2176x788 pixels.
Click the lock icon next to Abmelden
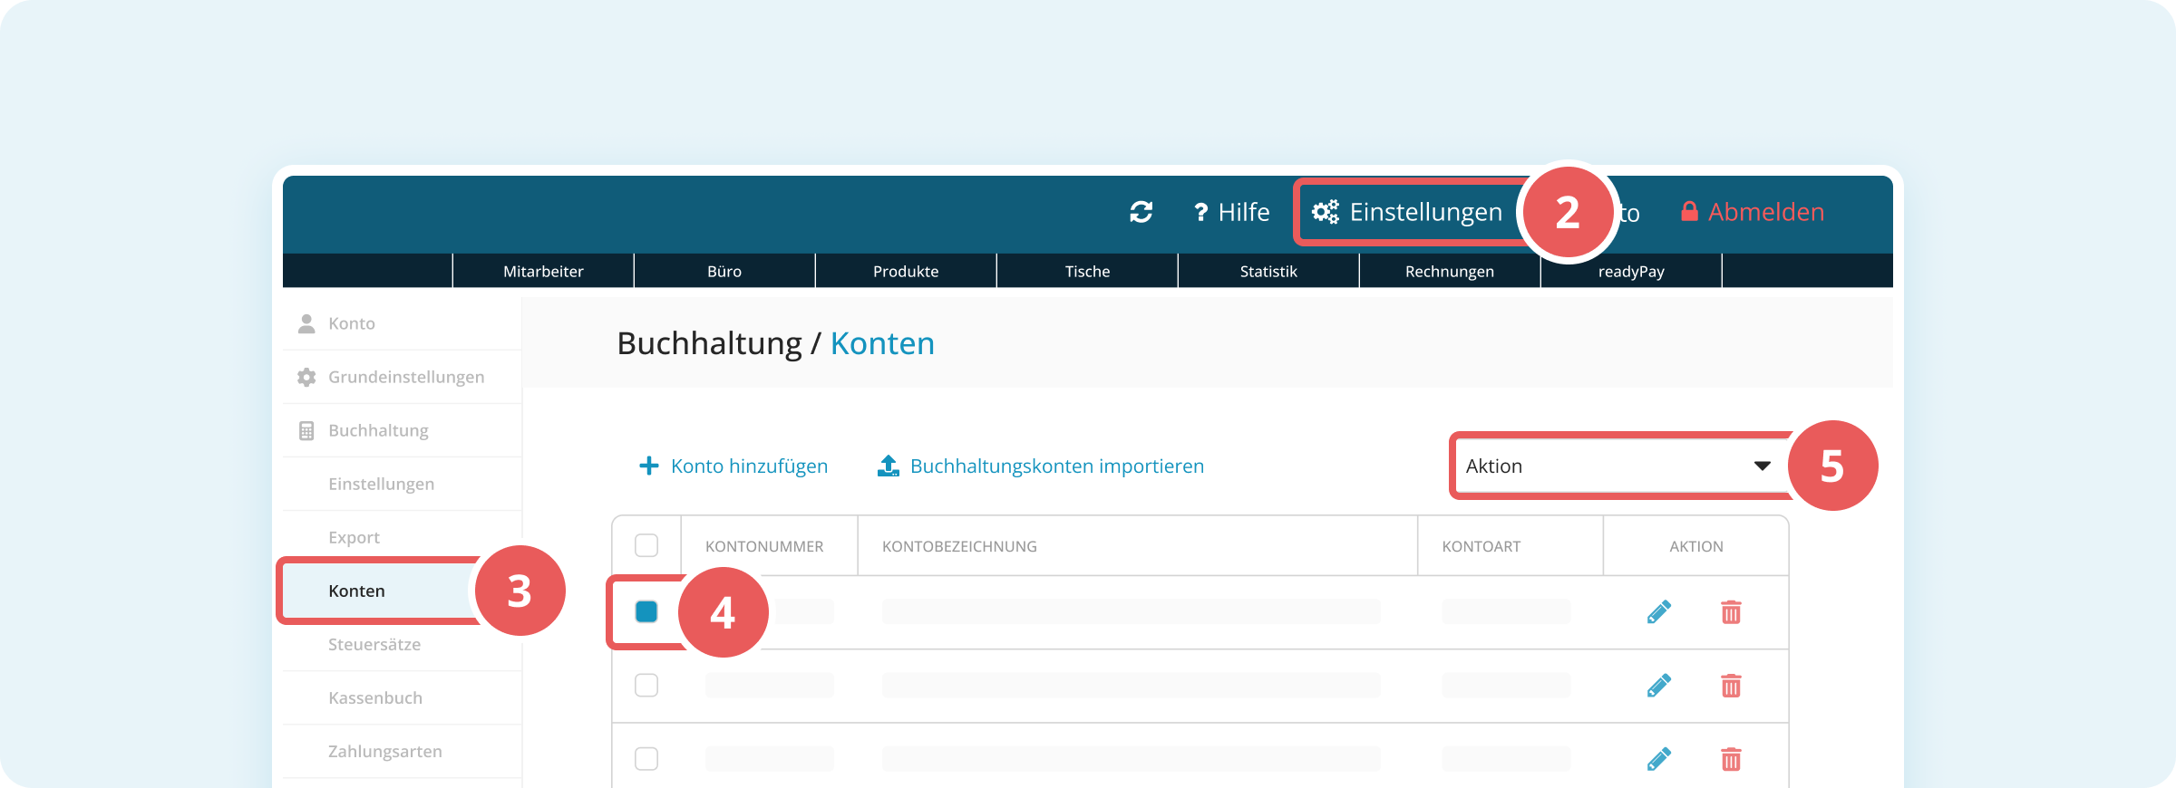(1689, 211)
